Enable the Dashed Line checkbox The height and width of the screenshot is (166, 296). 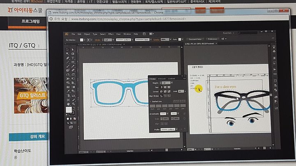[151, 101]
